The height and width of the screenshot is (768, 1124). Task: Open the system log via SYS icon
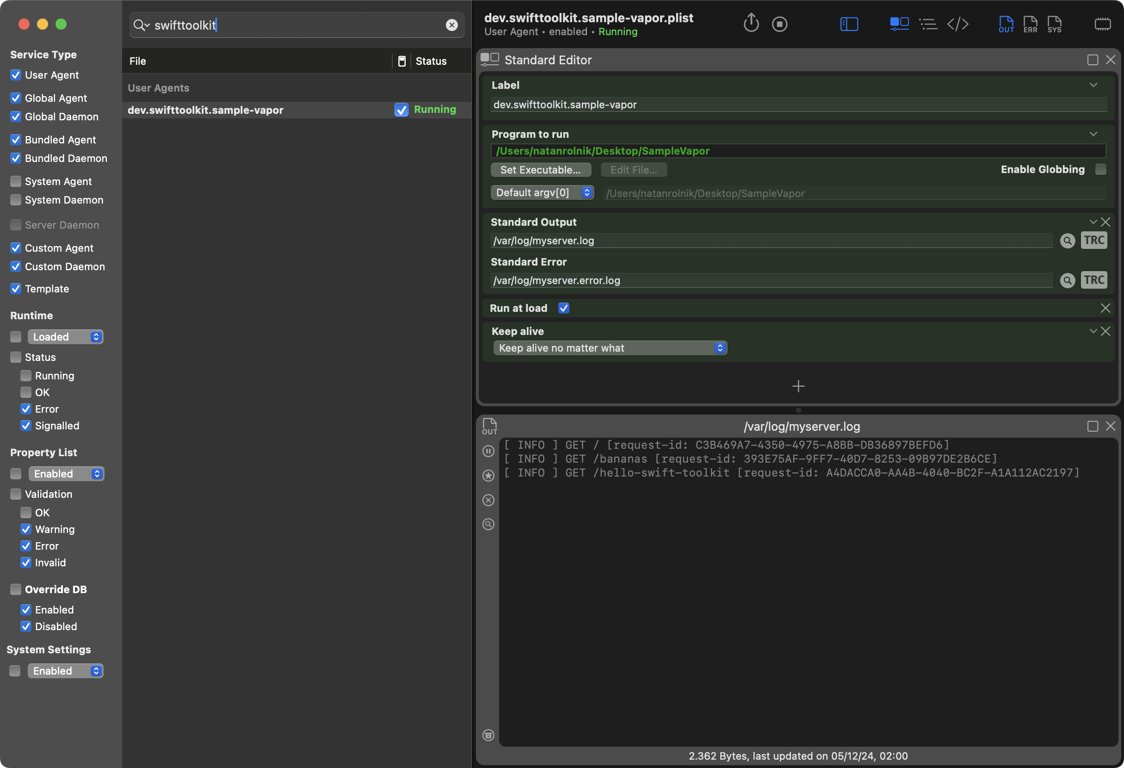(x=1054, y=24)
